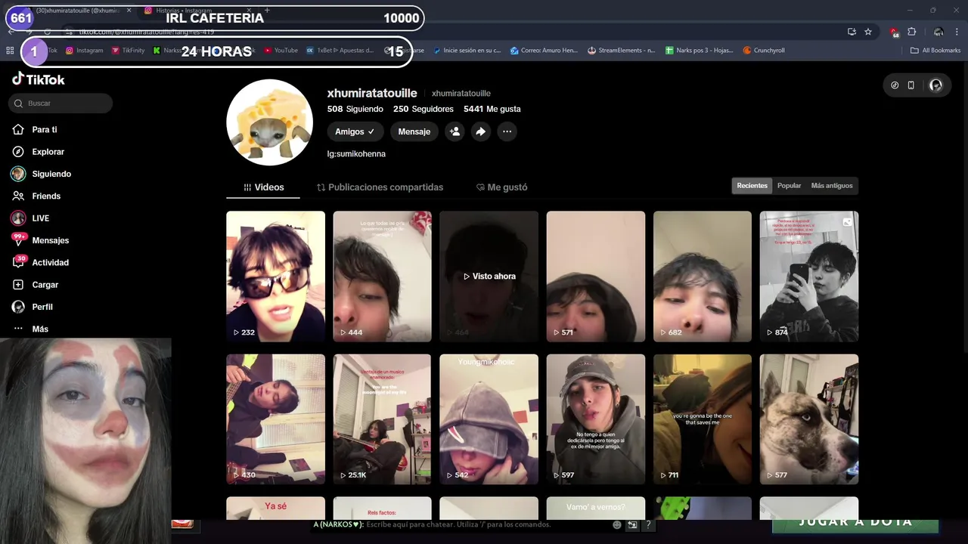The image size is (968, 544).
Task: Bookmark this page with the star
Action: pyautogui.click(x=868, y=32)
